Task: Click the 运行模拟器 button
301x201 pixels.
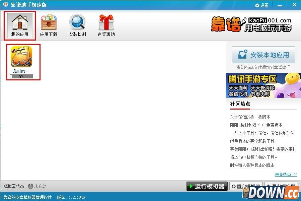Action: (x=207, y=187)
